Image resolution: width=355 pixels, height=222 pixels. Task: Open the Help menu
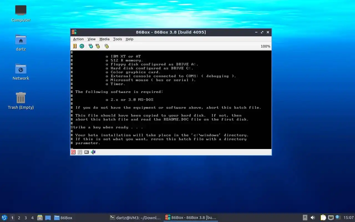pos(130,39)
